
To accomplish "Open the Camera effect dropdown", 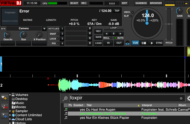I will tap(44, 29).
